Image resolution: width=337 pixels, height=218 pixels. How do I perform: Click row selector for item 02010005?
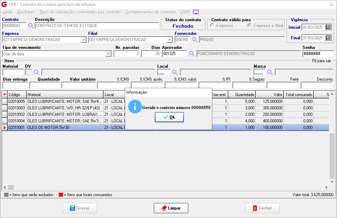[x=5, y=101]
